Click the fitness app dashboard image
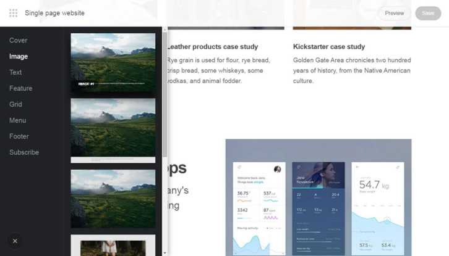Image resolution: width=449 pixels, height=256 pixels. coord(318,197)
